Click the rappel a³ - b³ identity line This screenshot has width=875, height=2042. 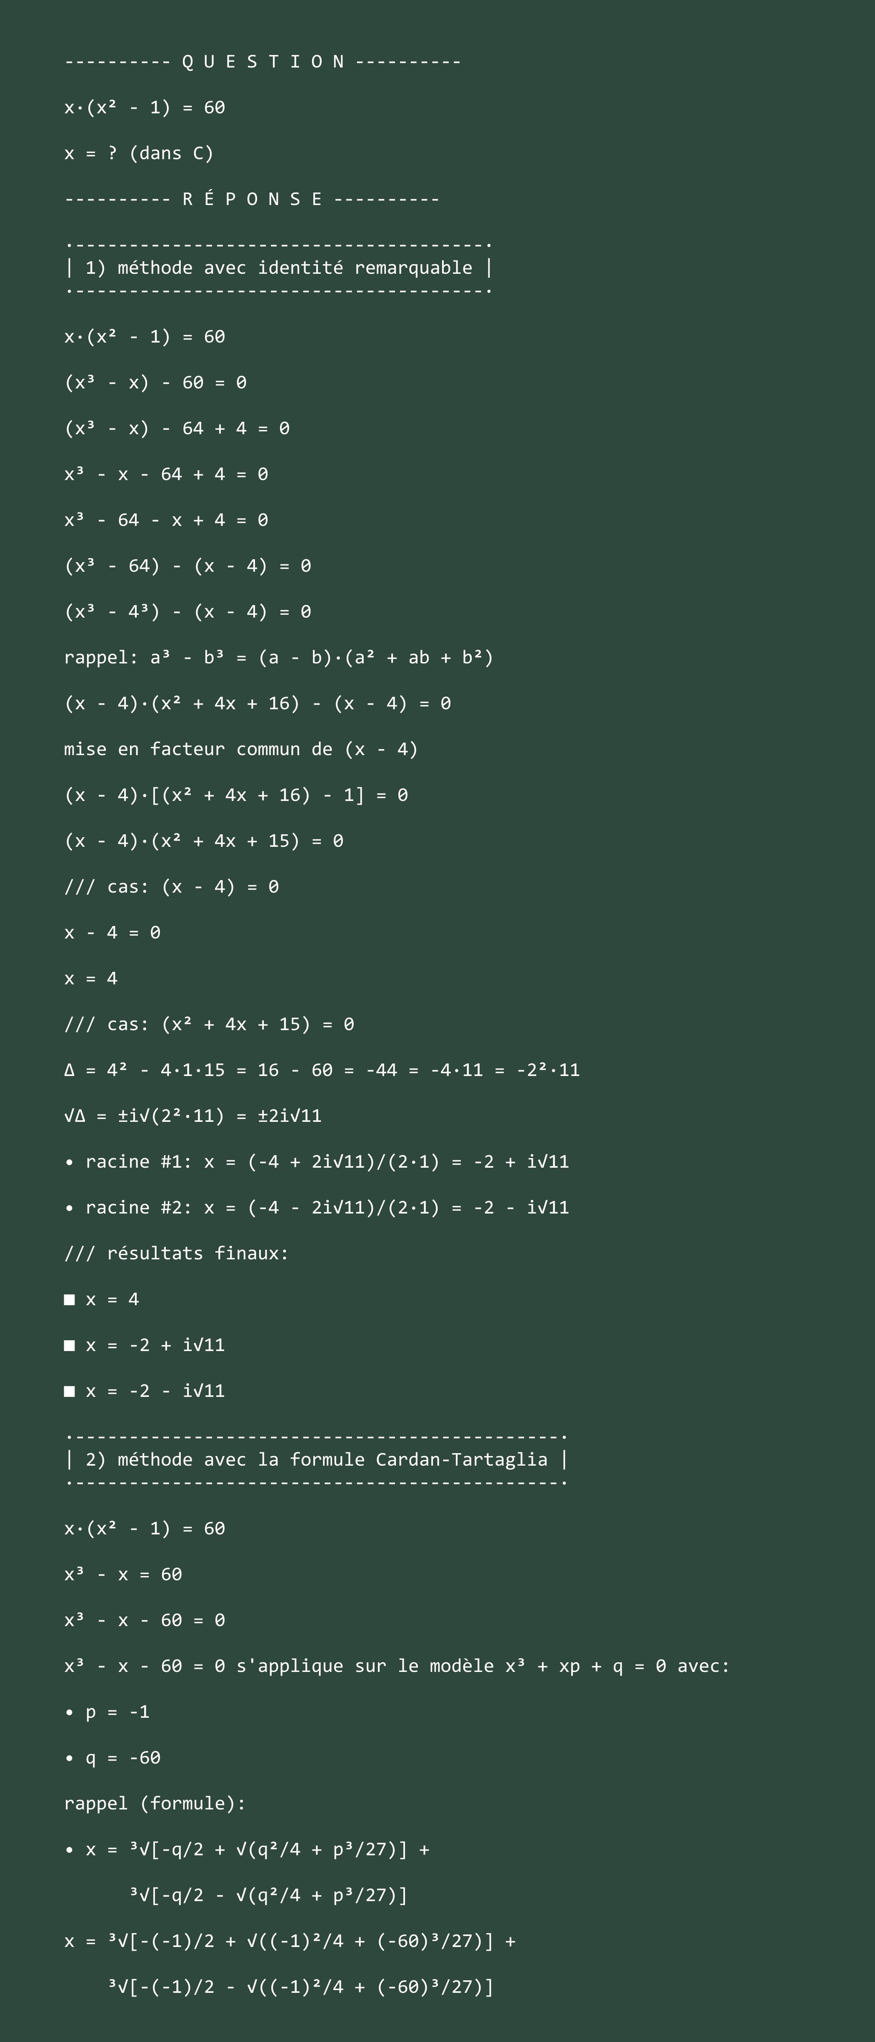point(279,657)
